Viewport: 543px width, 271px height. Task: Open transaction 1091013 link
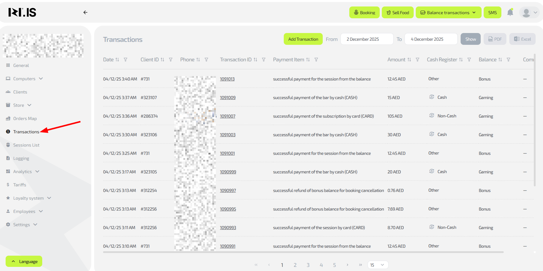227,79
